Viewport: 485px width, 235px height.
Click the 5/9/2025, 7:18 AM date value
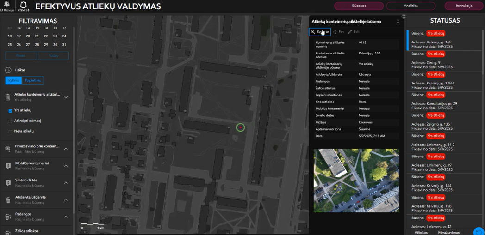372,136
